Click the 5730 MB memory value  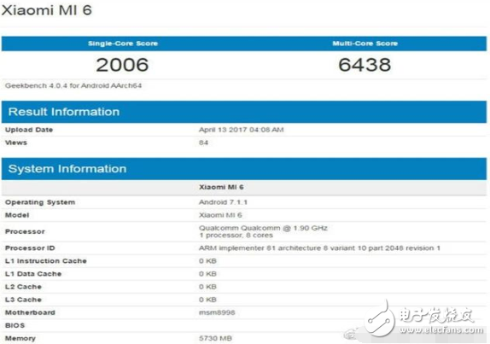(215, 338)
